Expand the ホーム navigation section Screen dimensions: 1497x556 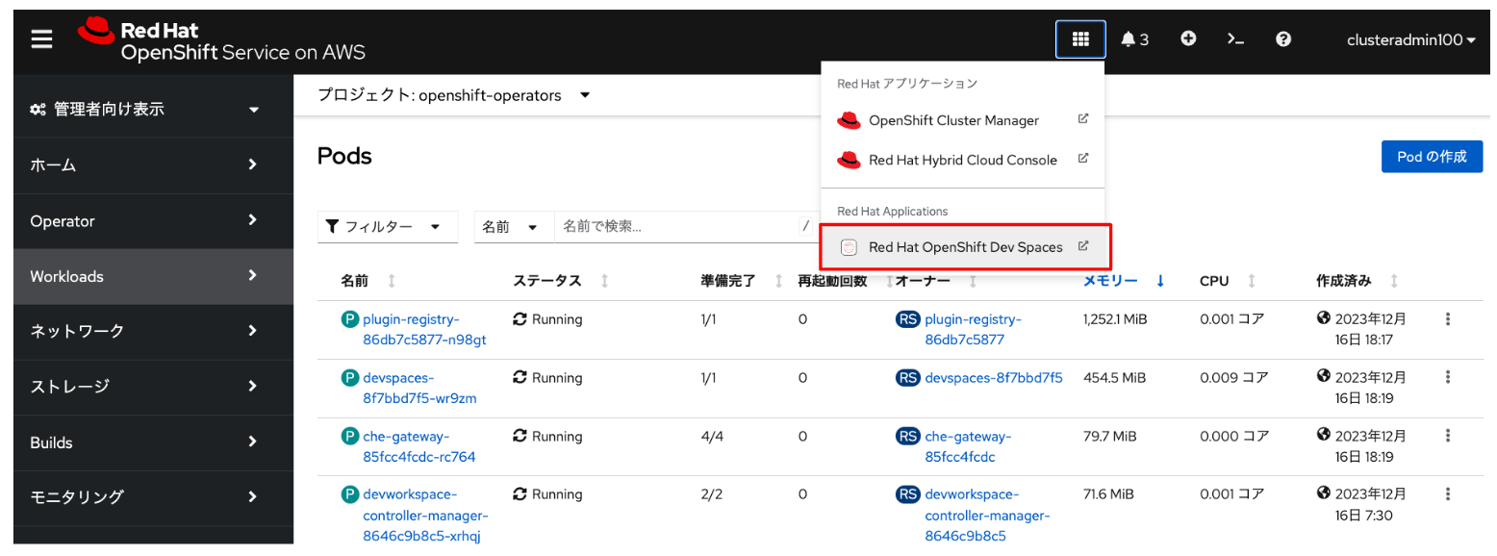coord(153,164)
